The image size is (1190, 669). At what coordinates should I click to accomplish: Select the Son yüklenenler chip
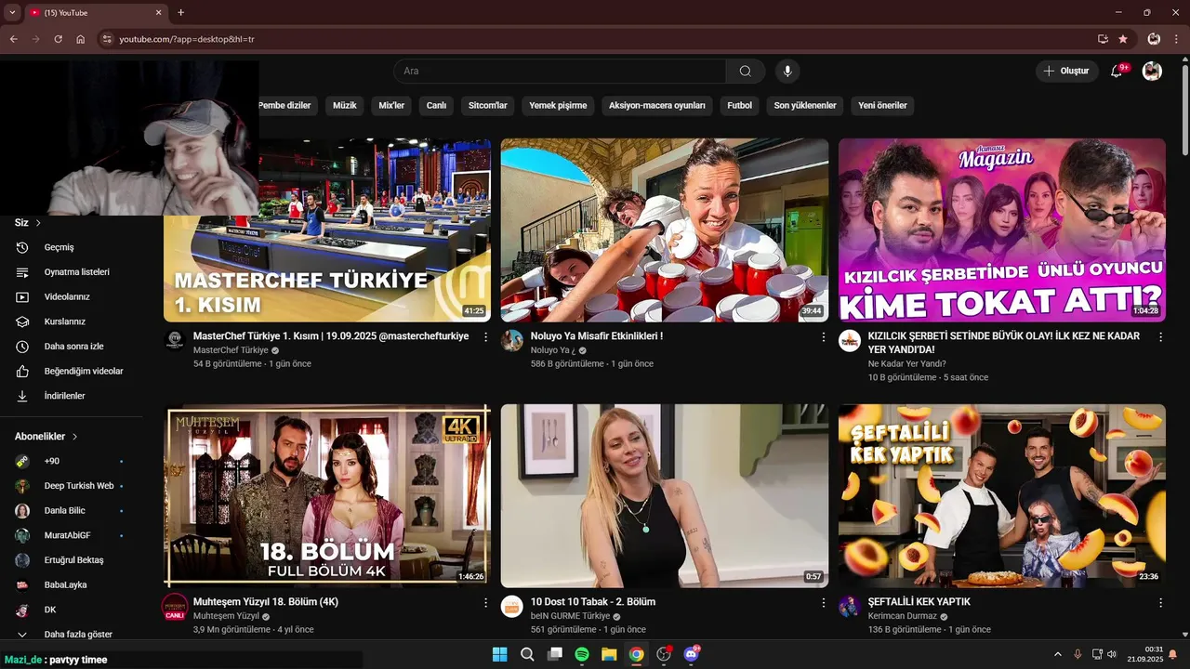[x=805, y=105]
